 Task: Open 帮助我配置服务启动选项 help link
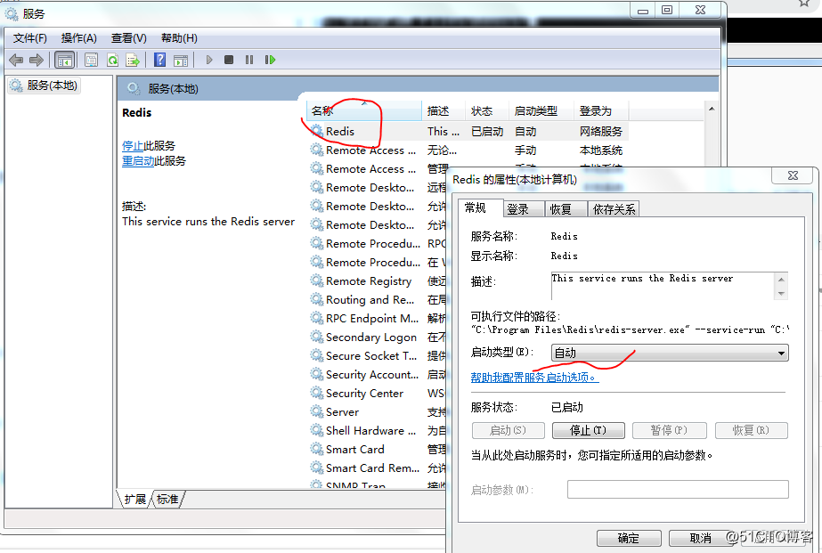pos(534,378)
